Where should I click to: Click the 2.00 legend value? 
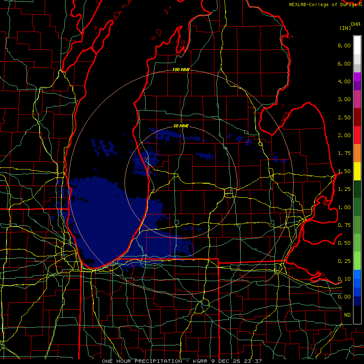point(344,135)
